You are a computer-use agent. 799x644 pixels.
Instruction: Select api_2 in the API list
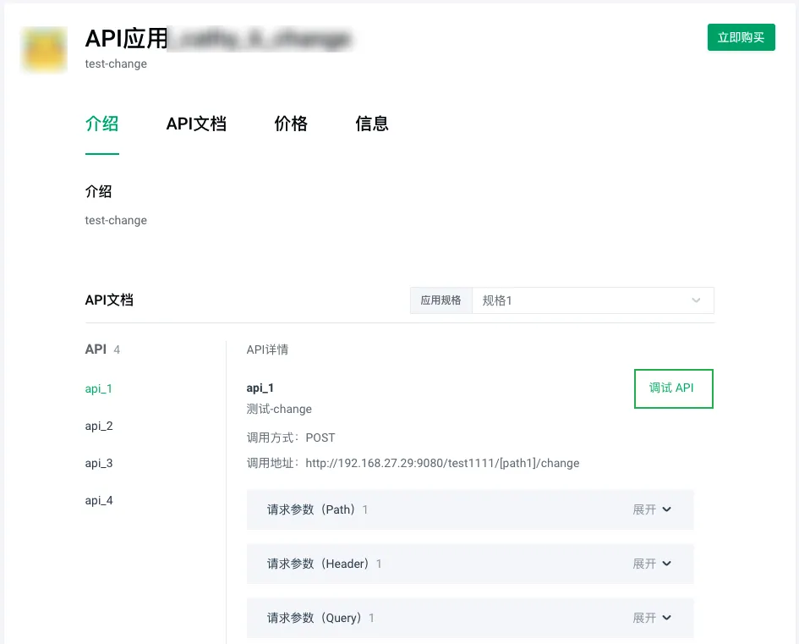click(99, 427)
